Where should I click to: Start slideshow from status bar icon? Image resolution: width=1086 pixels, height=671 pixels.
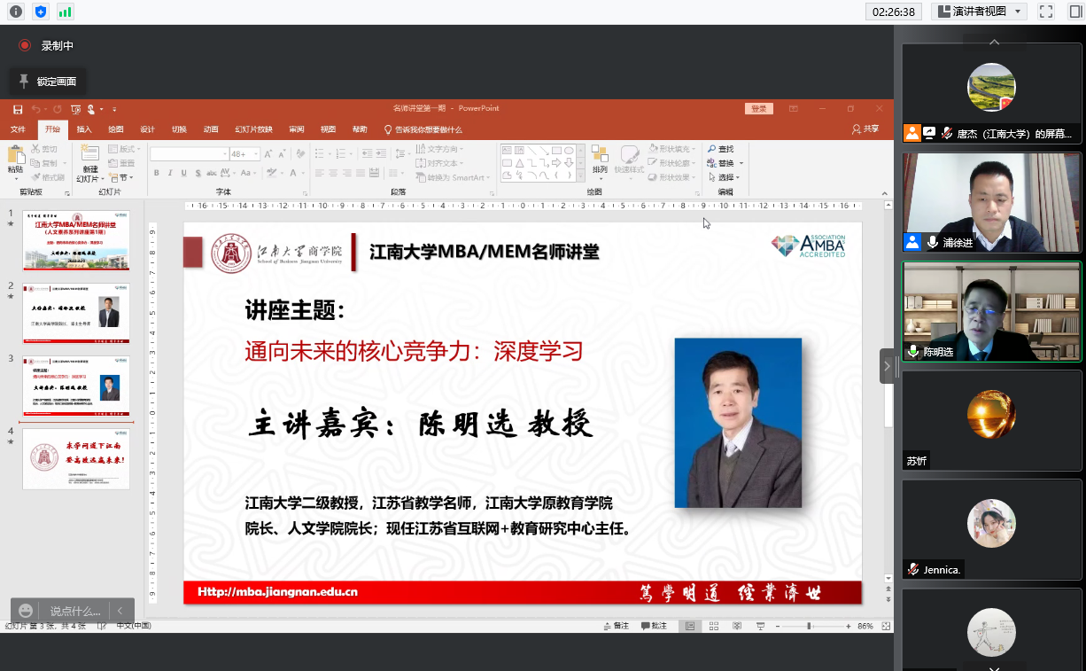click(x=760, y=626)
